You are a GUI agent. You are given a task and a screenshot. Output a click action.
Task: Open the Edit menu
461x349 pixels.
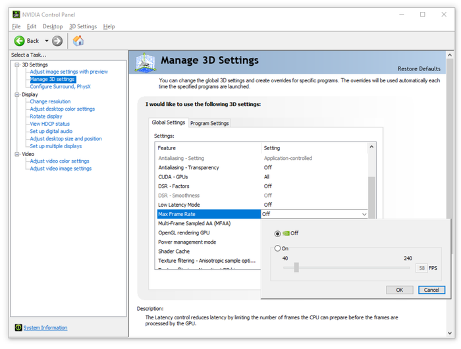32,26
